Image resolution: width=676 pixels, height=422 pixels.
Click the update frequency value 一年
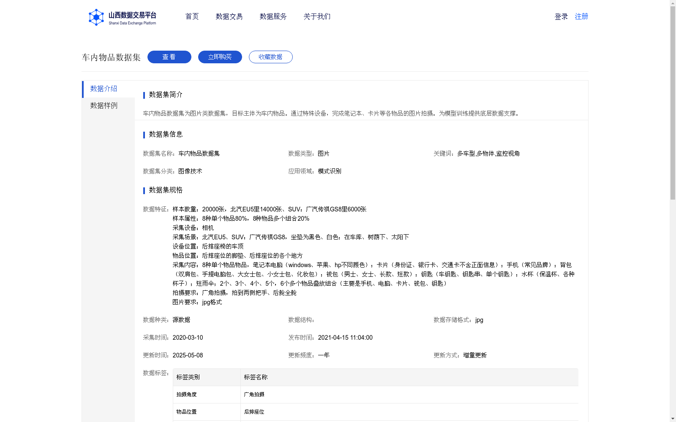pos(324,355)
